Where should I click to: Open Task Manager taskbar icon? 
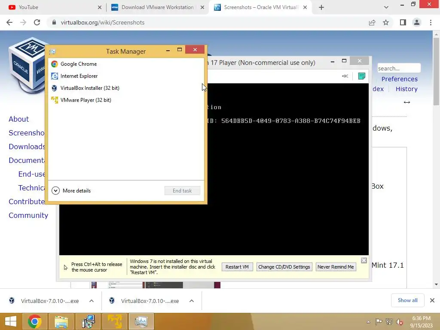(x=141, y=321)
